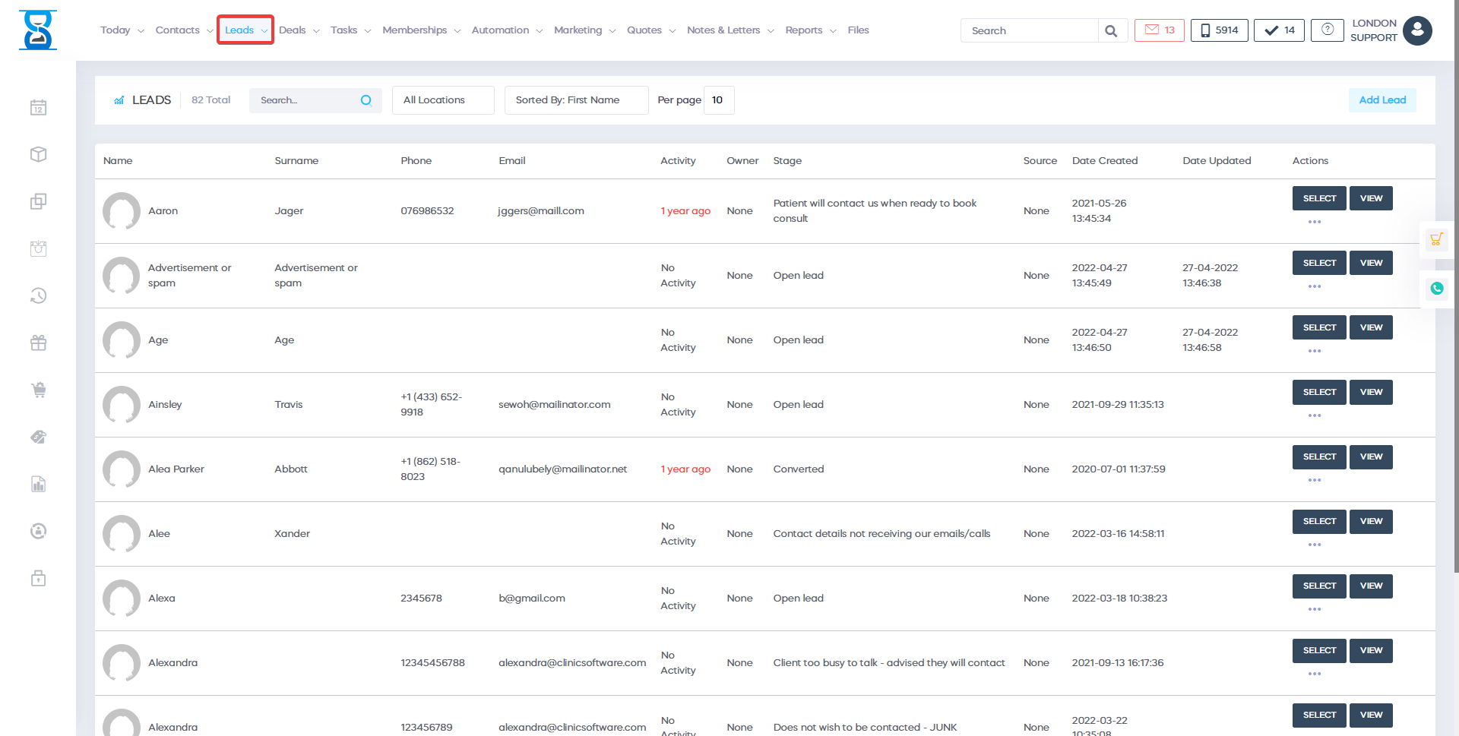Image resolution: width=1459 pixels, height=736 pixels.
Task: Click the price tags icon in sidebar
Action: click(39, 437)
